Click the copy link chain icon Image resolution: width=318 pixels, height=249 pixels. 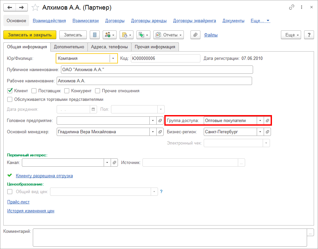292,7
